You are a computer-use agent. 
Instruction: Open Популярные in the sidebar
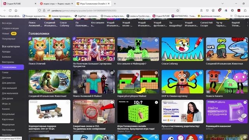coord(9,39)
